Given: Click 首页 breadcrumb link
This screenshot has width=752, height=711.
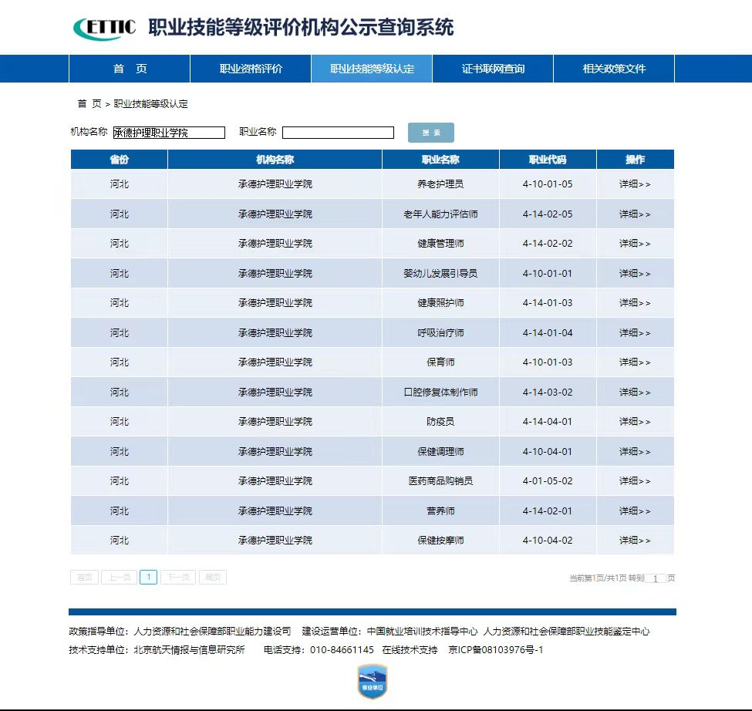Looking at the screenshot, I should click(x=89, y=104).
